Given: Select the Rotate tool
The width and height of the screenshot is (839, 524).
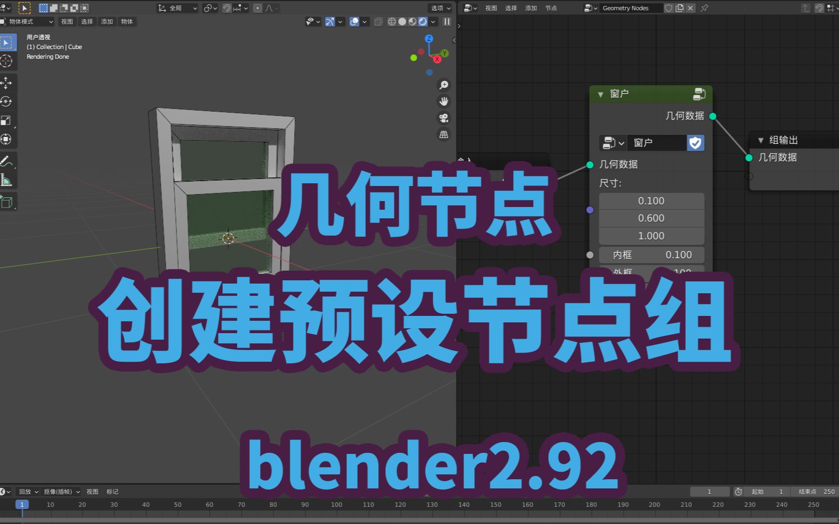Looking at the screenshot, I should tap(8, 101).
